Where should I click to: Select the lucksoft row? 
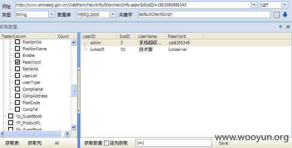(186, 49)
